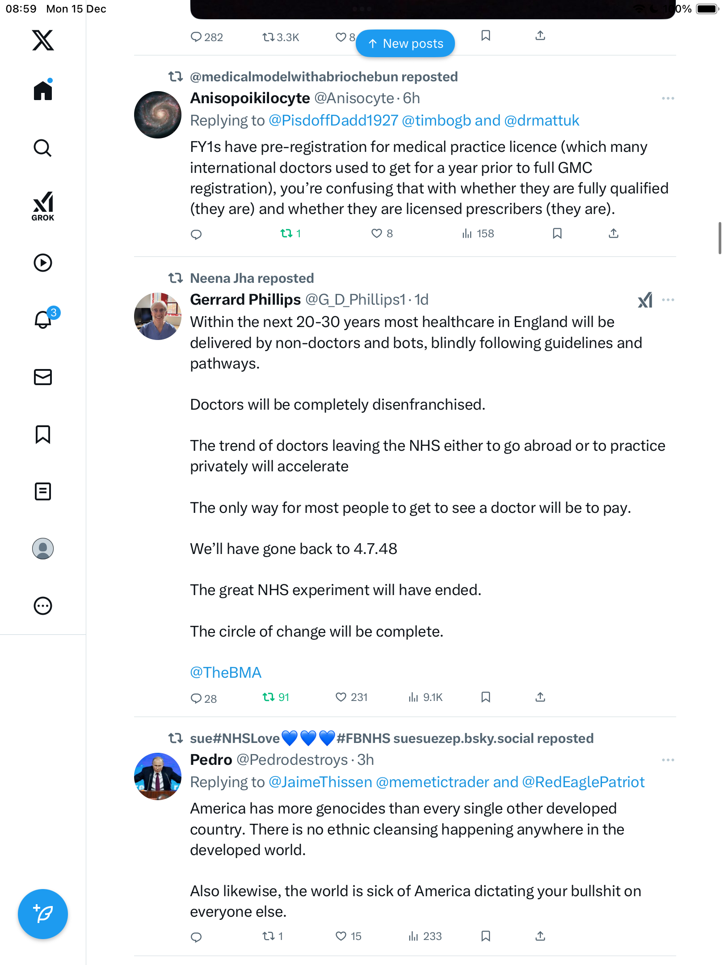Open Bookmarks from the sidebar

[x=43, y=434]
